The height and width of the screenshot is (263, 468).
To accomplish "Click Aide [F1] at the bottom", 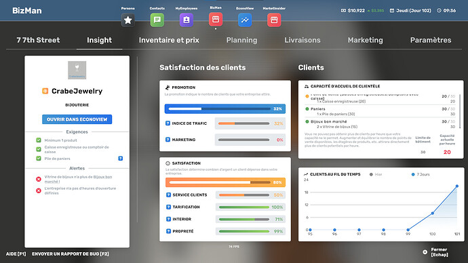I will click(16, 254).
